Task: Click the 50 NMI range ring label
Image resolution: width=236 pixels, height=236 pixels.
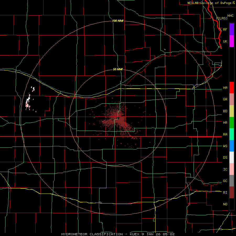Action: (118, 69)
